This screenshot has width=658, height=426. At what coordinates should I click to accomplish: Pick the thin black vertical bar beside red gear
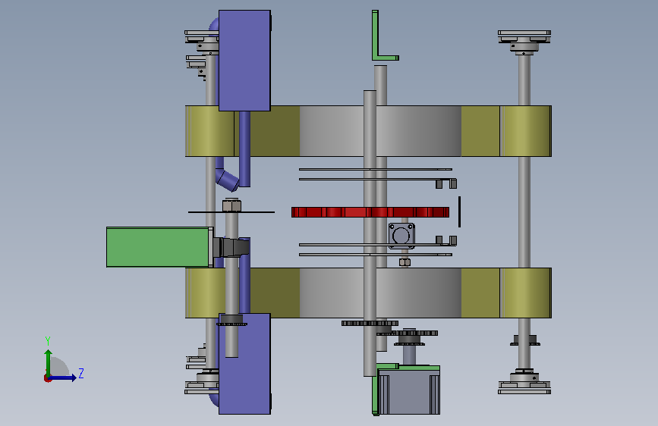point(459,211)
